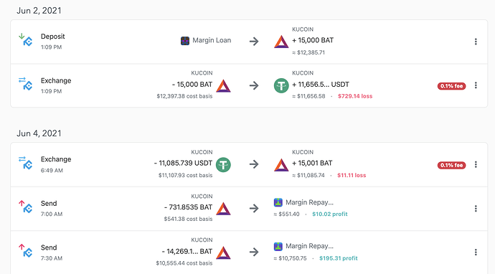
Task: Click the arrow in the 1:09 PM Exchange row
Action: point(254,85)
